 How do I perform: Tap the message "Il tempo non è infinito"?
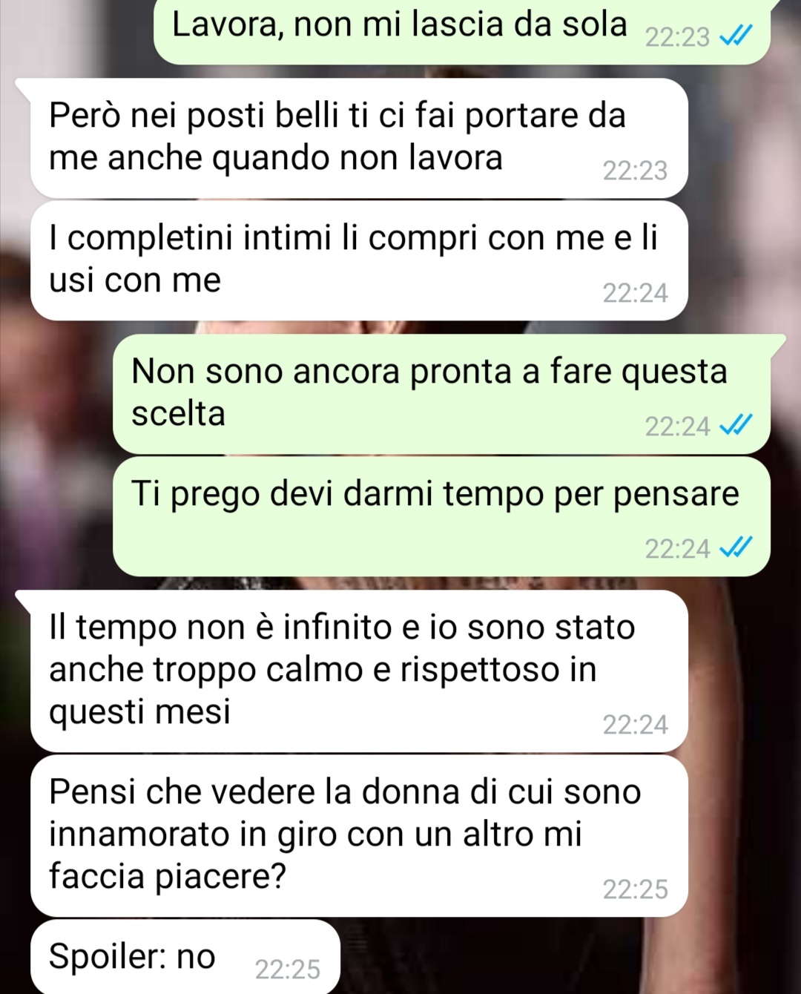coord(359,671)
